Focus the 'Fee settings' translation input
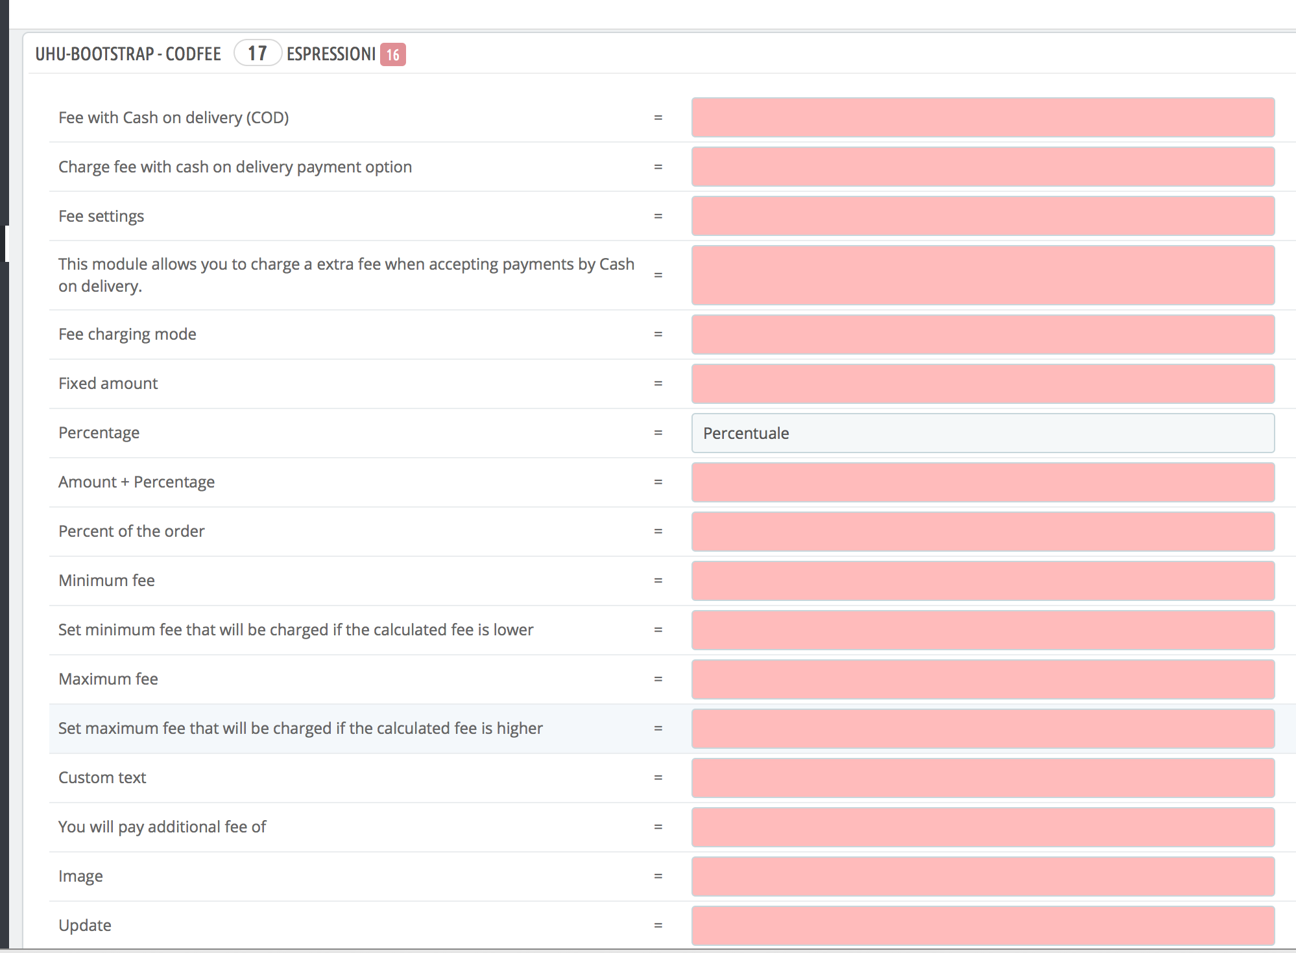 982,216
